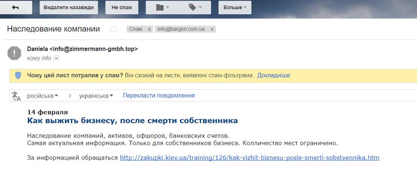Click the Видалити назавжди button
417x177 pixels.
pyautogui.click(x=69, y=7)
